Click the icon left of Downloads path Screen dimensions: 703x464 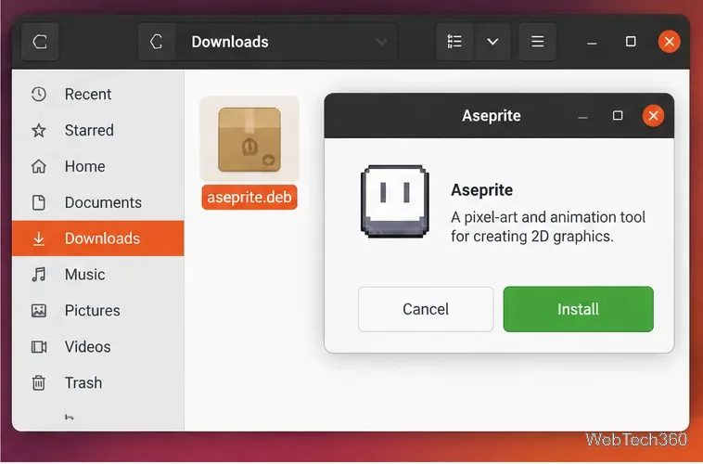point(156,42)
